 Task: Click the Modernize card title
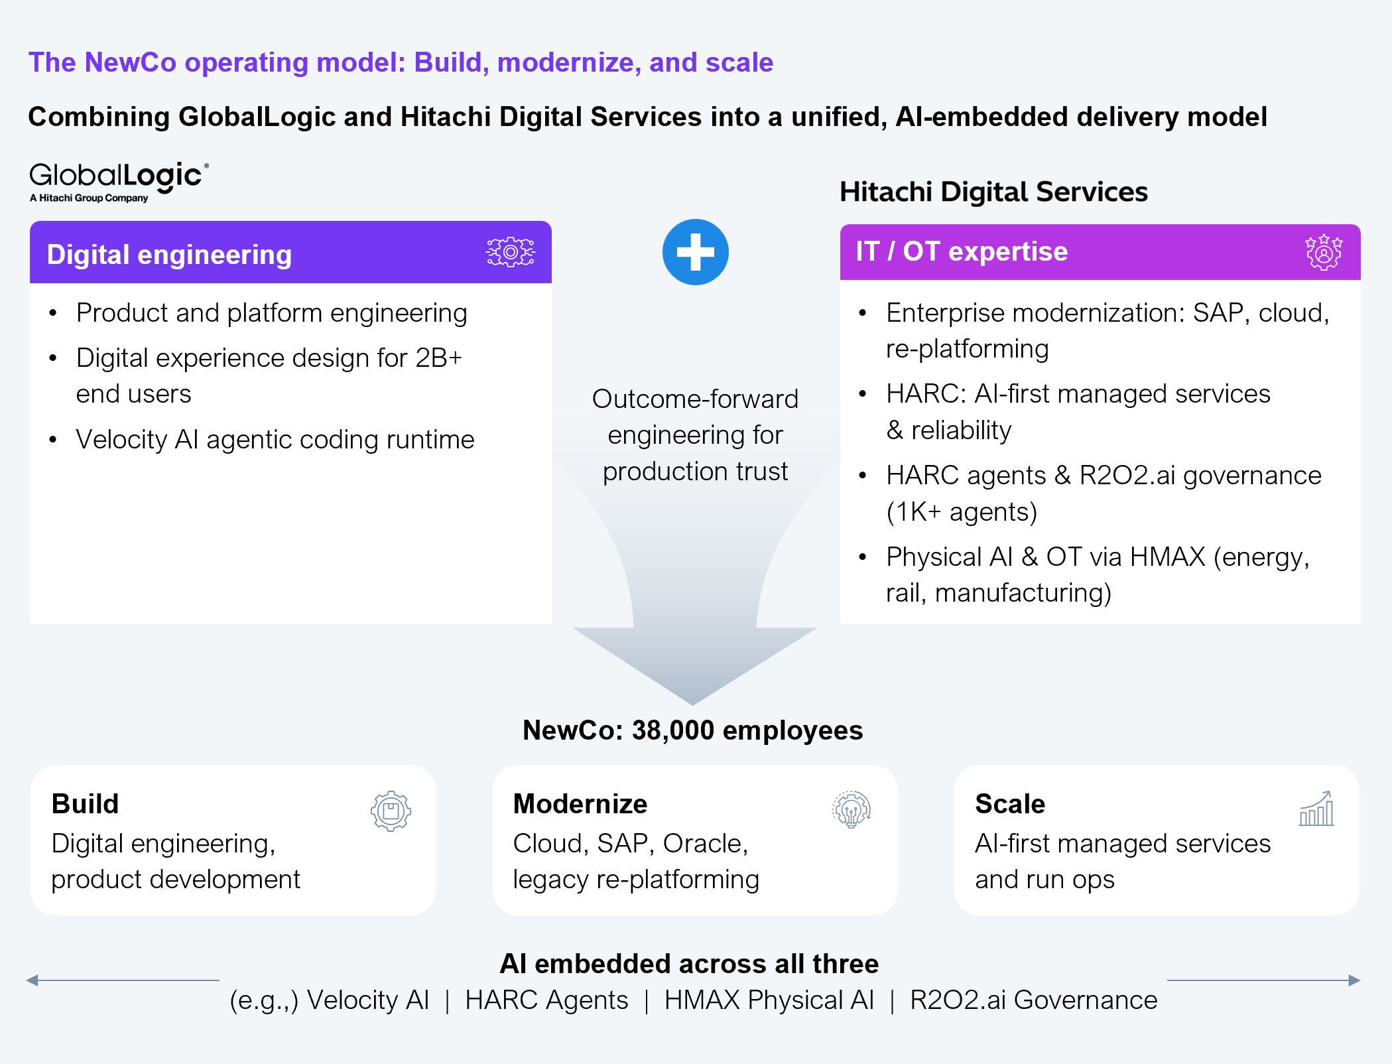point(580,803)
